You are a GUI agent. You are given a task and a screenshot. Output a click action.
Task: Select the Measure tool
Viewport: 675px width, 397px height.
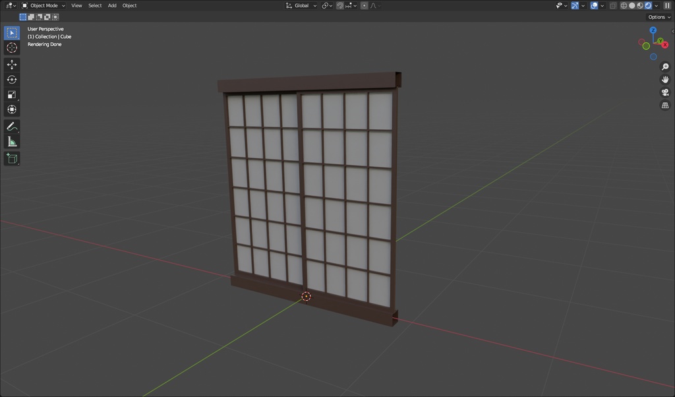point(12,142)
